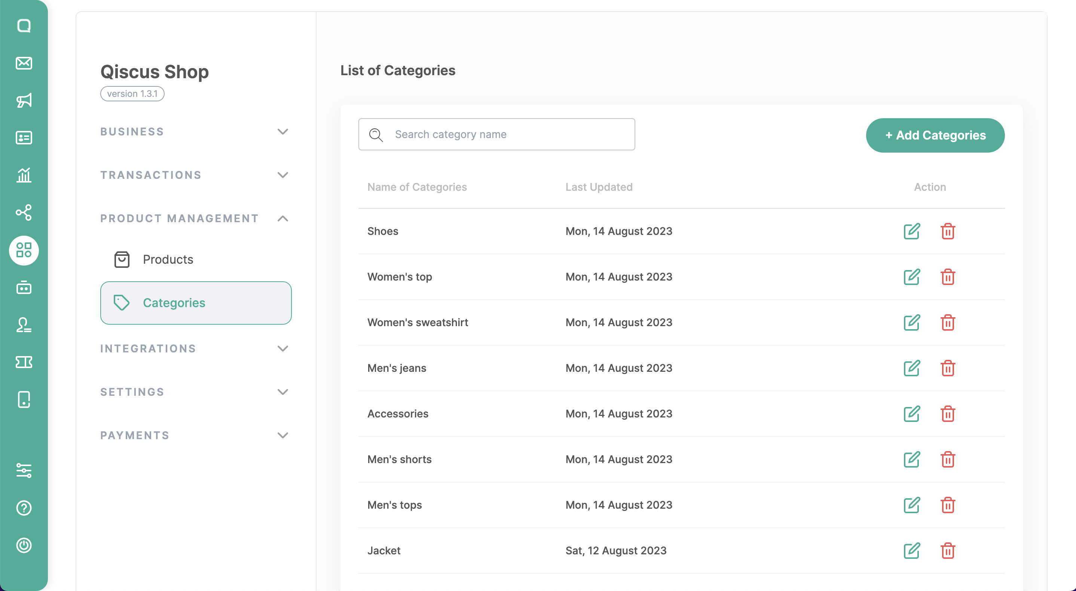
Task: Click the logout power icon in sidebar
Action: tap(24, 545)
